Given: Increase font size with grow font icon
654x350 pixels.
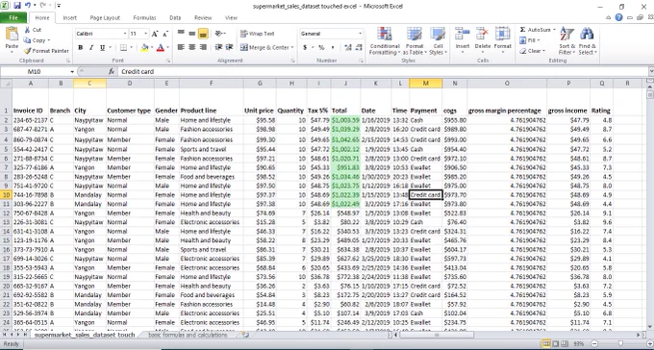Looking at the screenshot, I should click(155, 34).
